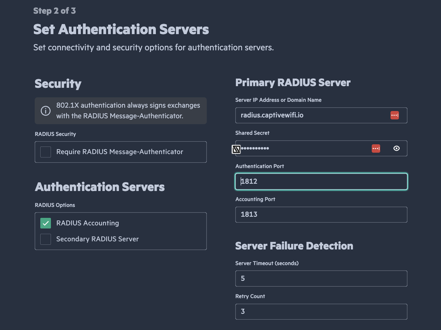441x330 pixels.
Task: Click the radius.captivewifi.io server address field
Action: tap(312, 115)
